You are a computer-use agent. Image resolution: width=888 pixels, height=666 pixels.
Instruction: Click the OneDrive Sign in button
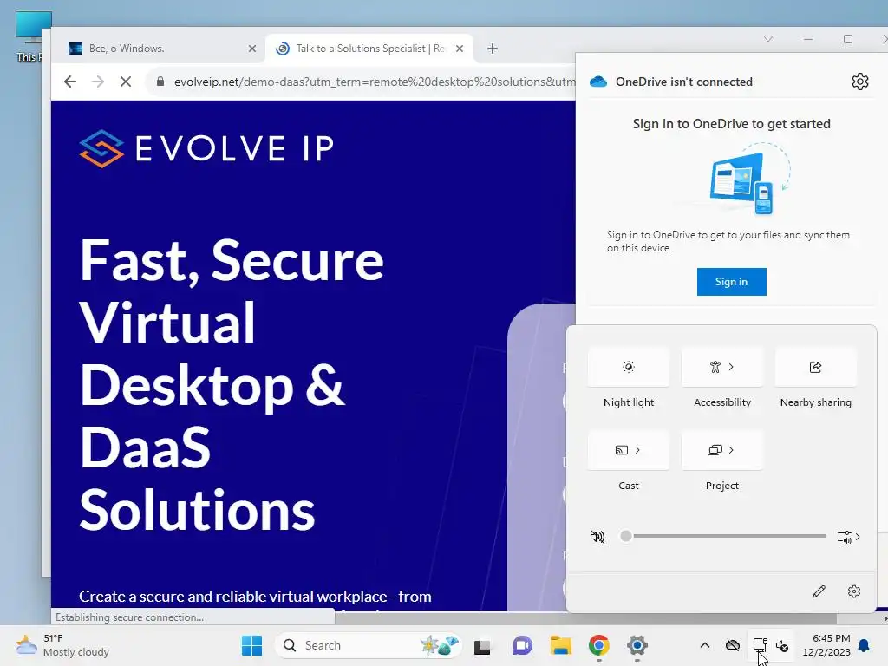(x=731, y=282)
